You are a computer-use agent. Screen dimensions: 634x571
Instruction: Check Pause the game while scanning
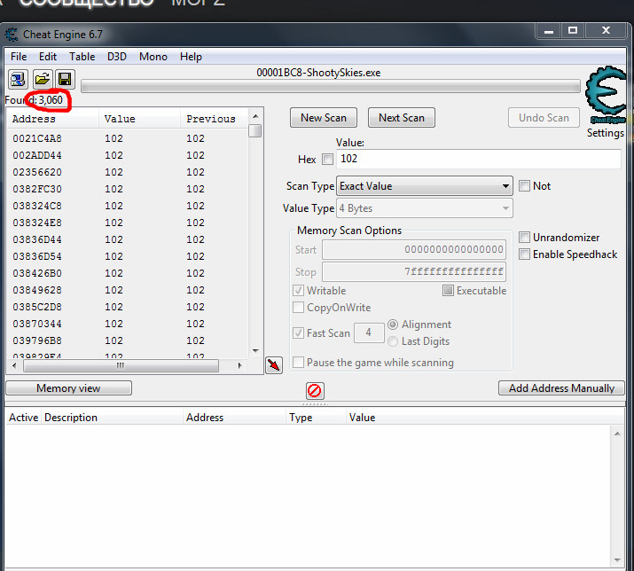coord(299,363)
